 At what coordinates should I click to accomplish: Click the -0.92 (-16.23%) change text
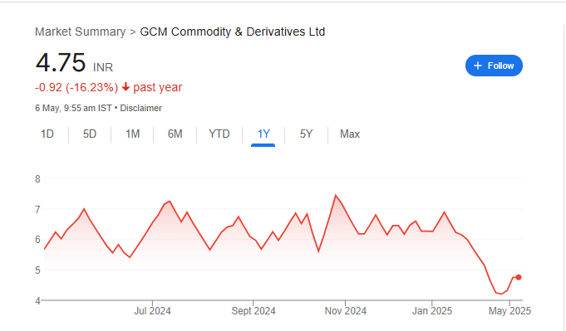point(76,87)
